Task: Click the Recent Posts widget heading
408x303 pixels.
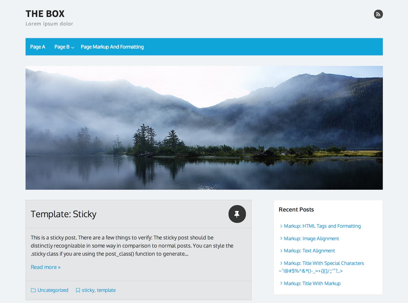Action: click(296, 210)
